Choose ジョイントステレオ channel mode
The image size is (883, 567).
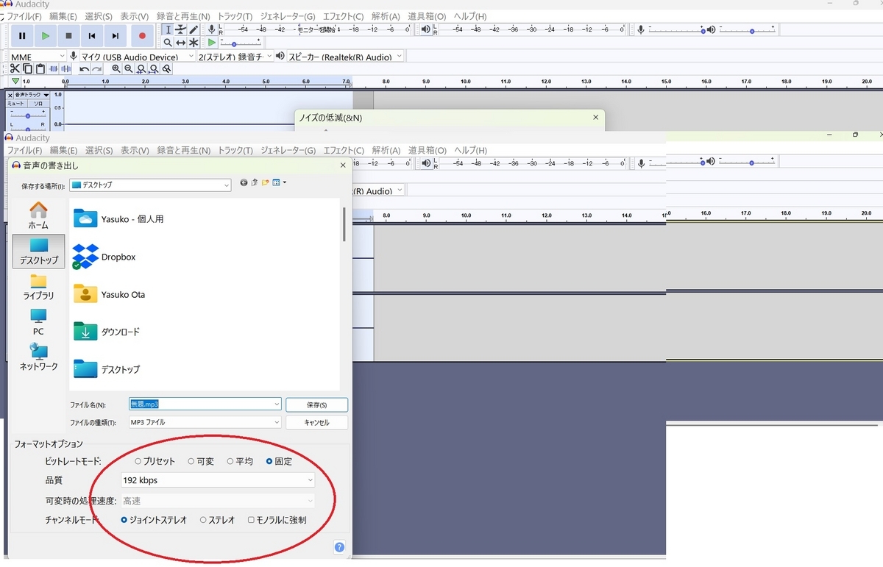coord(154,520)
